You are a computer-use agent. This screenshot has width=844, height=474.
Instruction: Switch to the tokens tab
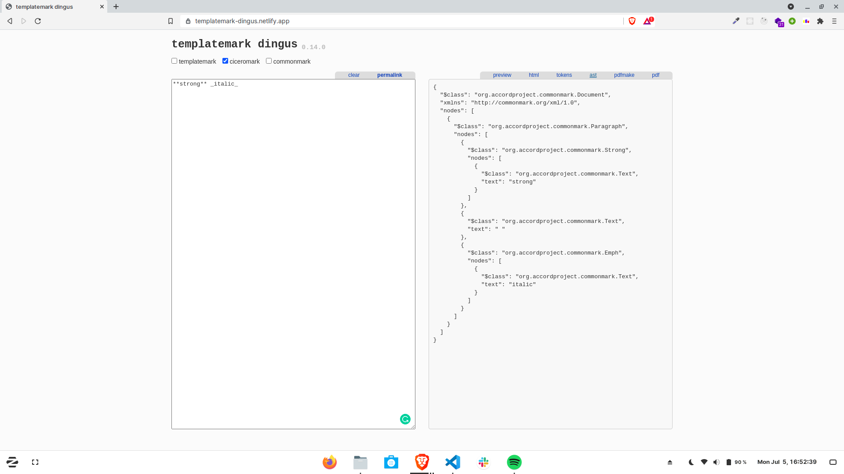(x=564, y=75)
